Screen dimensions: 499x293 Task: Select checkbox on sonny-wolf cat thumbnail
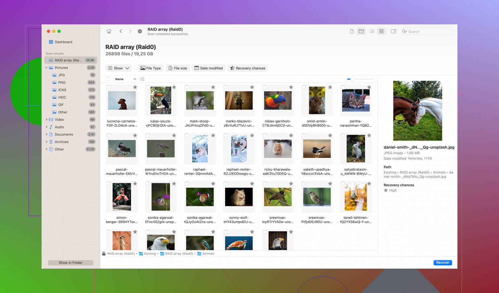pyautogui.click(x=226, y=184)
